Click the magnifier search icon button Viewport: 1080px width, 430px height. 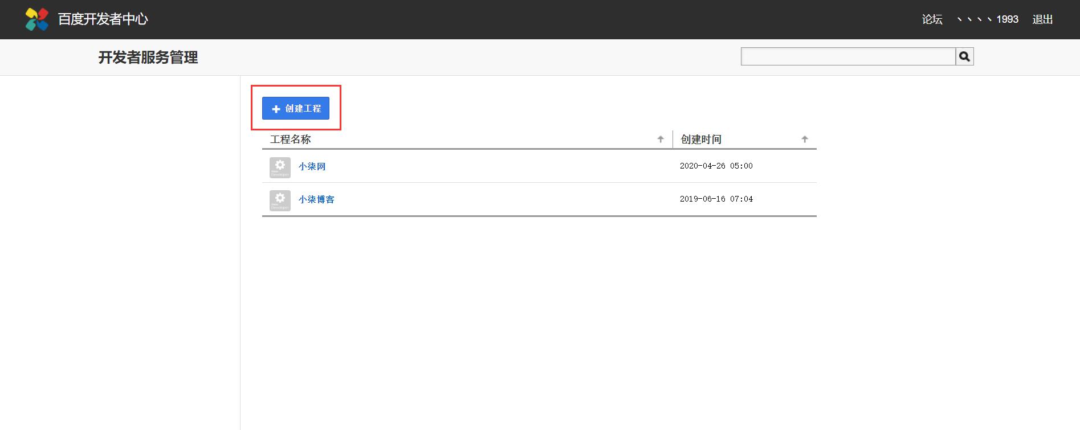[x=964, y=56]
